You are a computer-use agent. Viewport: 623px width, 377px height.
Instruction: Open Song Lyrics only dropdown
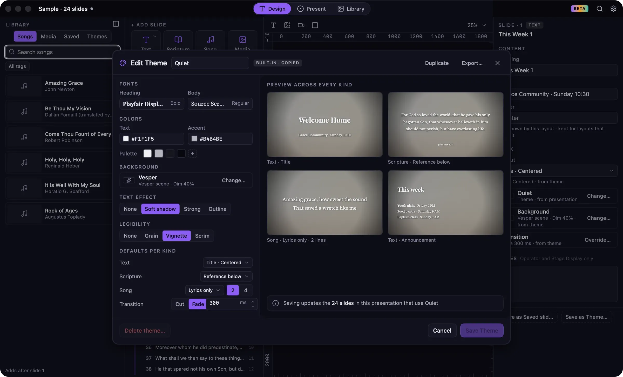point(204,290)
